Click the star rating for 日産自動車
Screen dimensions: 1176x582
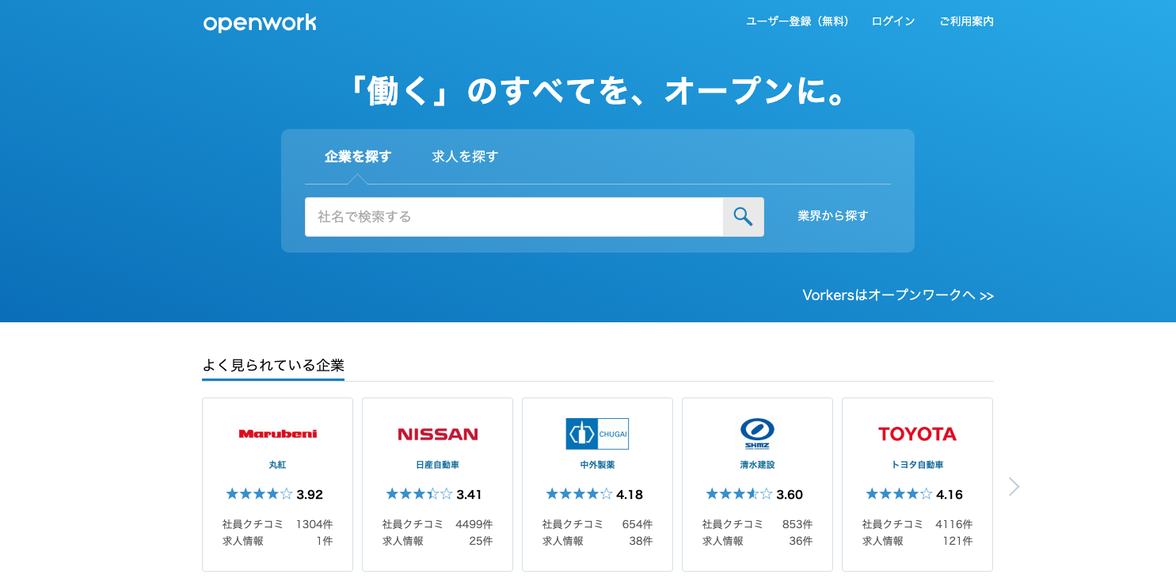coord(419,494)
